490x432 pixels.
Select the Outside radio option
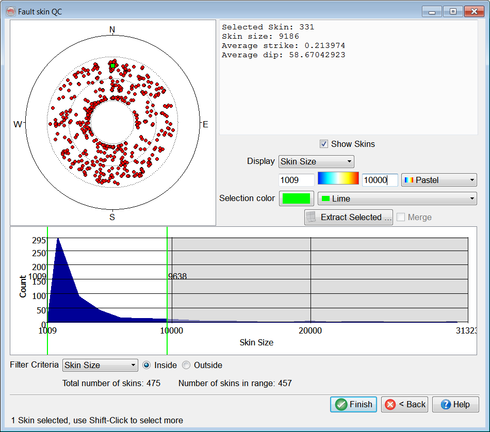(x=186, y=365)
